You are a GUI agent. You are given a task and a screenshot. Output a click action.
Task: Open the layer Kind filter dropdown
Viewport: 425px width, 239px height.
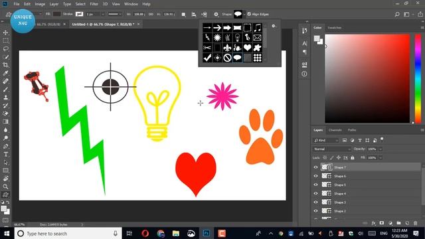point(326,140)
